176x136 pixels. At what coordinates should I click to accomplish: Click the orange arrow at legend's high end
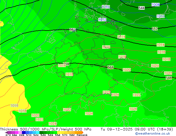83,132
